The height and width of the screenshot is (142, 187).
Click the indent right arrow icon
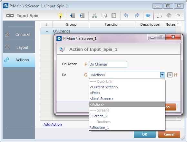point(82,15)
